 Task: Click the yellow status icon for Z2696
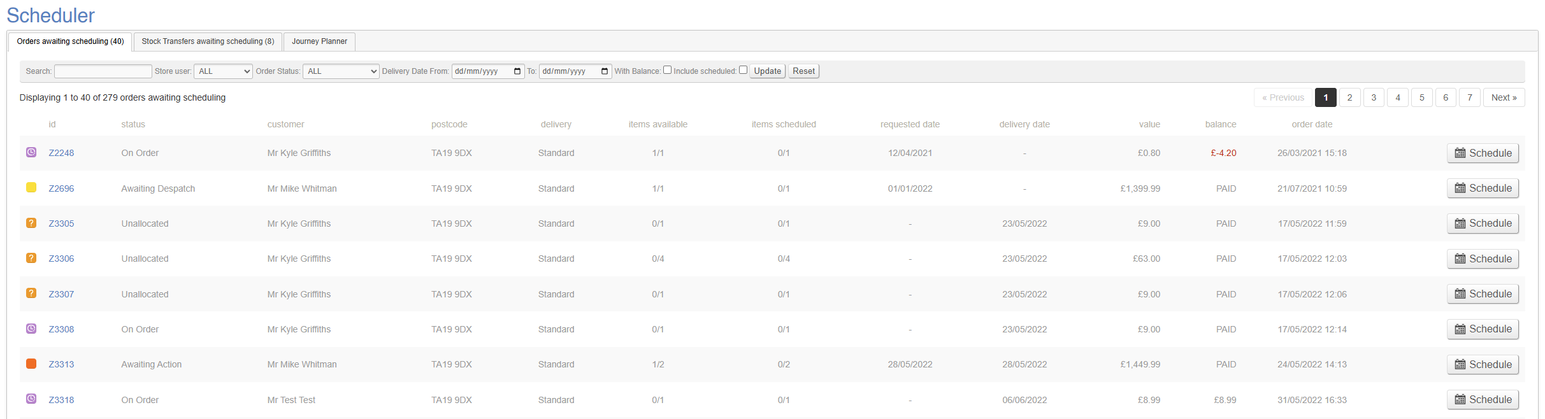31,188
